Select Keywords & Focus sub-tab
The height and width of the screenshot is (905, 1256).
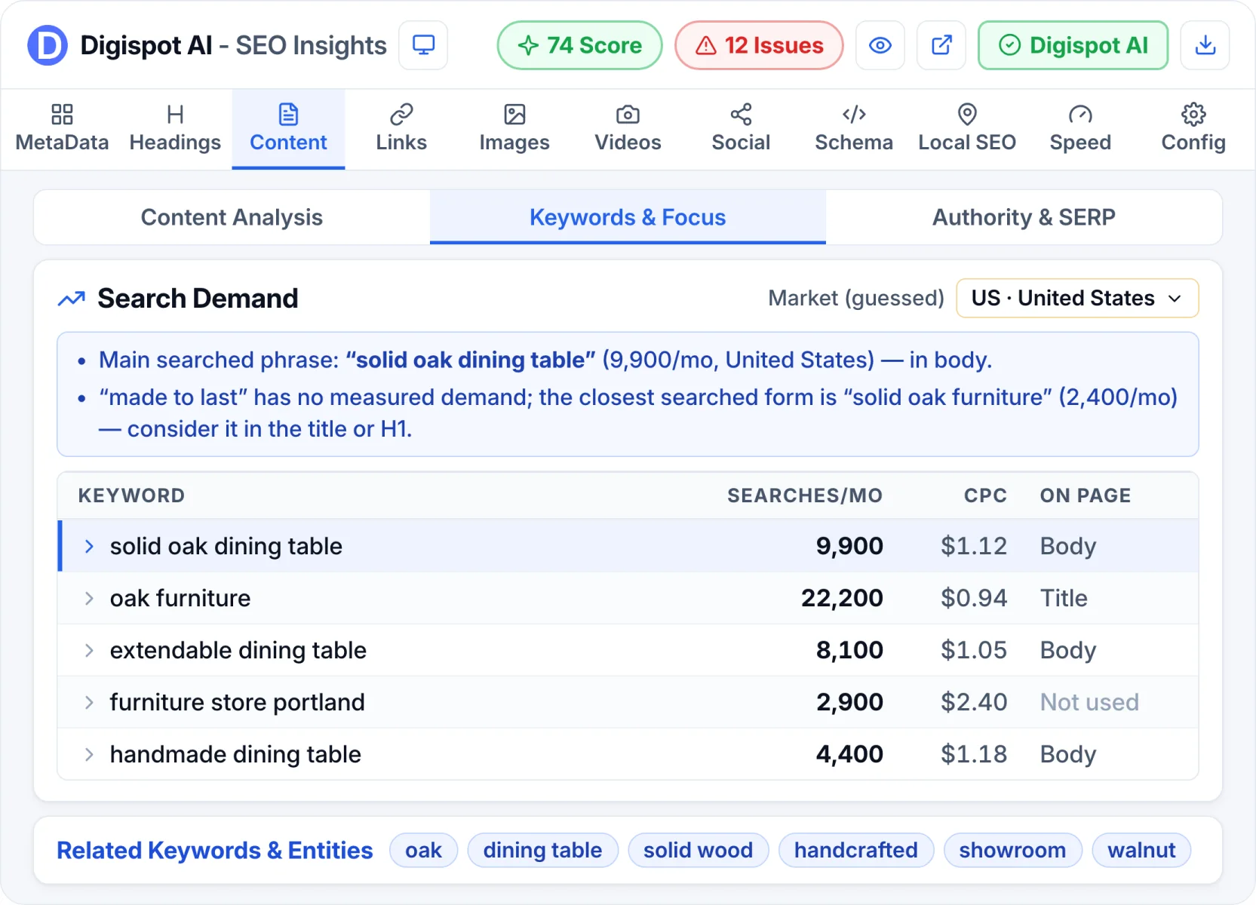(628, 217)
